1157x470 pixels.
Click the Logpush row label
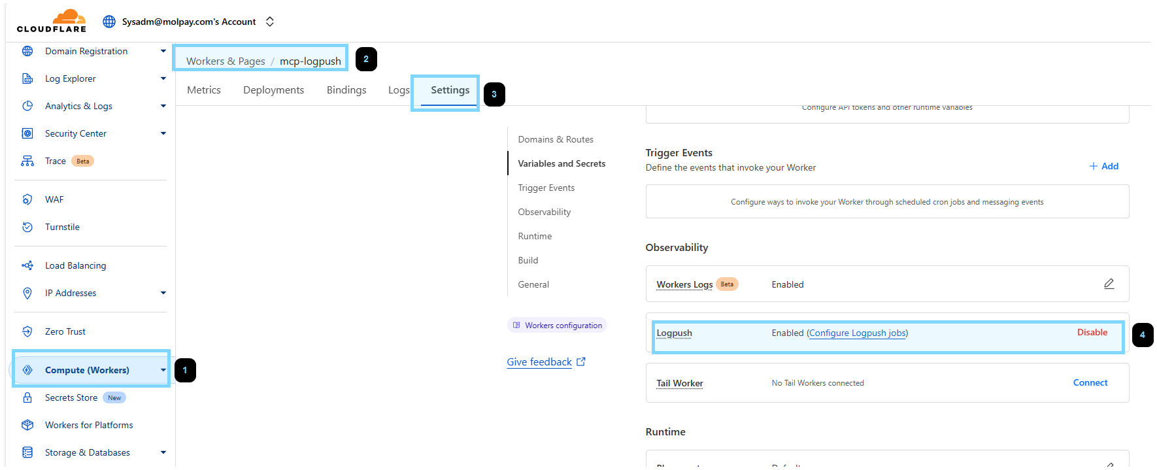(674, 333)
